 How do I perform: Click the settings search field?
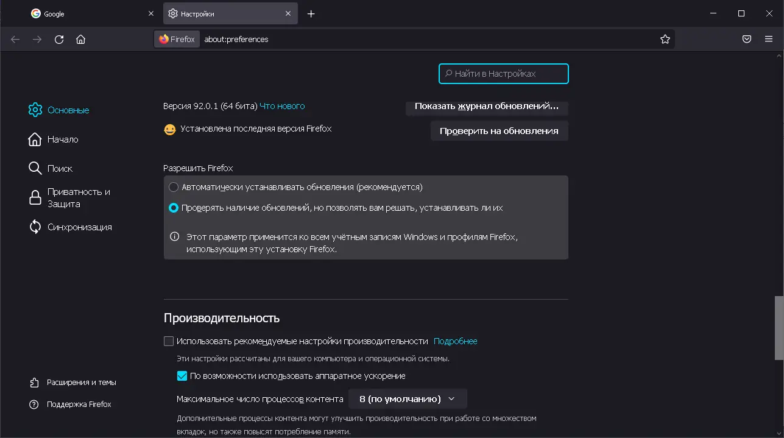tap(503, 73)
